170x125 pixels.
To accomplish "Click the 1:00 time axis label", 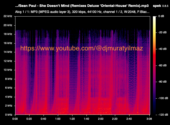I will coord(58,119).
